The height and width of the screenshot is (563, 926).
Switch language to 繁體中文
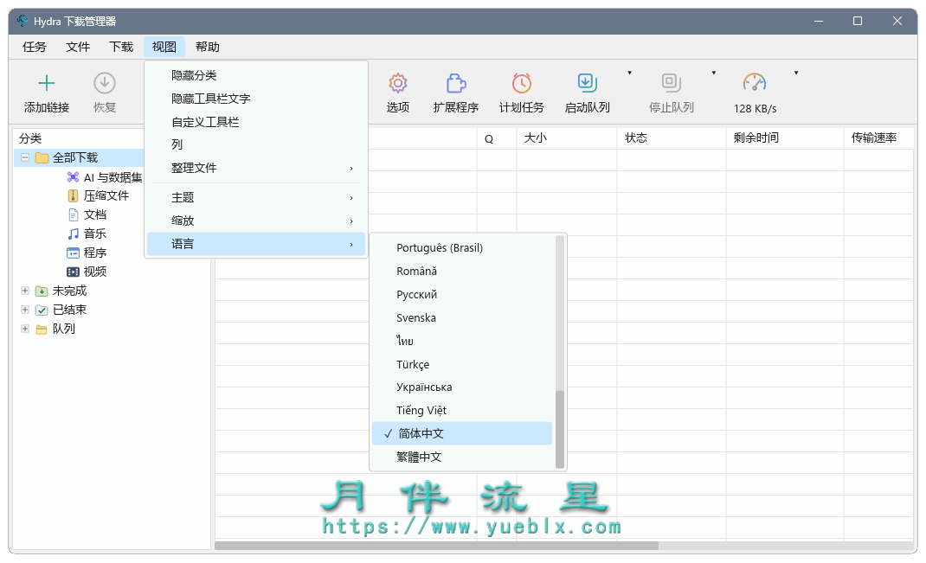[x=462, y=457]
